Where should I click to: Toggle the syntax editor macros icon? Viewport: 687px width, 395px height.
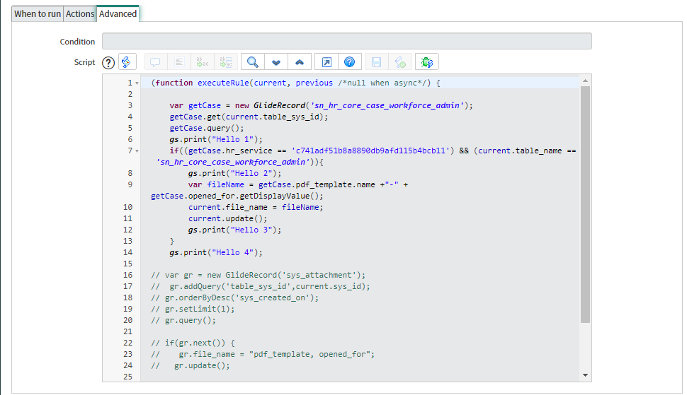127,62
